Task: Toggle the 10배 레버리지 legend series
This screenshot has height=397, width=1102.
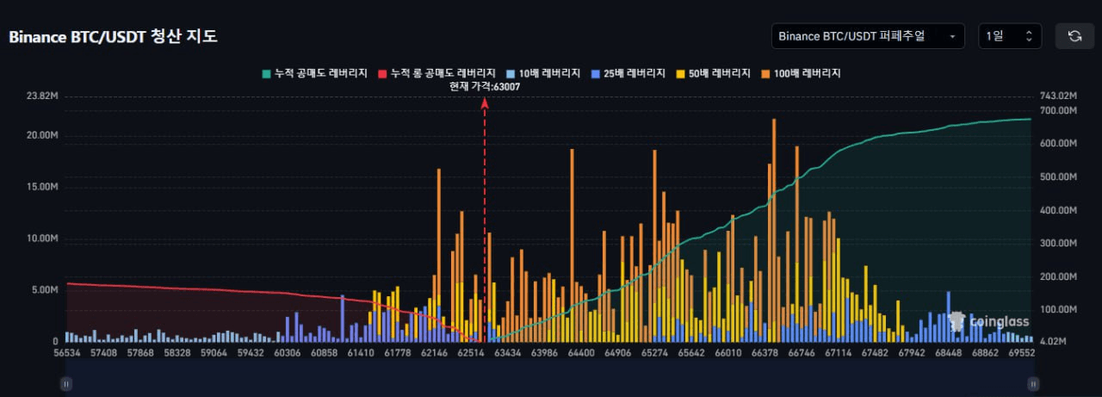Action: 543,73
